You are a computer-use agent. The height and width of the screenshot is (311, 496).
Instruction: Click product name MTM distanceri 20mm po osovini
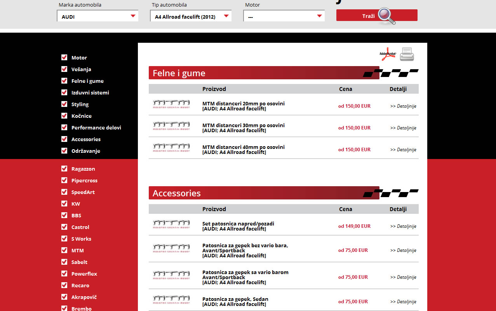(x=244, y=103)
